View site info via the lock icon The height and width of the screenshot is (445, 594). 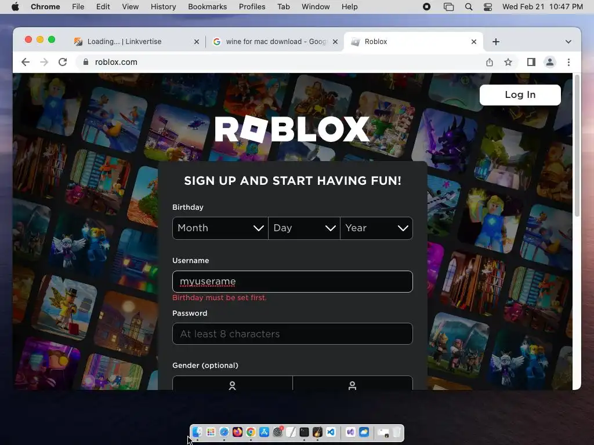(x=86, y=62)
